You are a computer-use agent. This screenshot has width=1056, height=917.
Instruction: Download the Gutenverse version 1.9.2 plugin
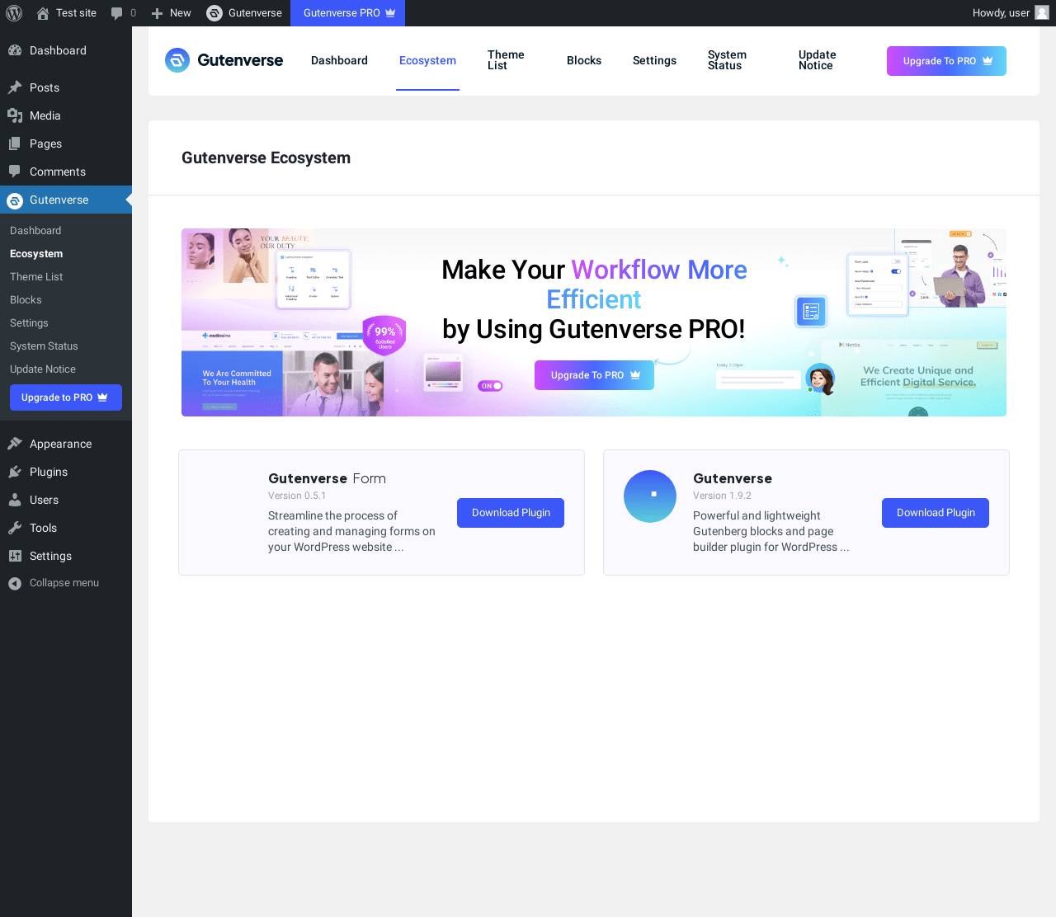[x=936, y=513]
